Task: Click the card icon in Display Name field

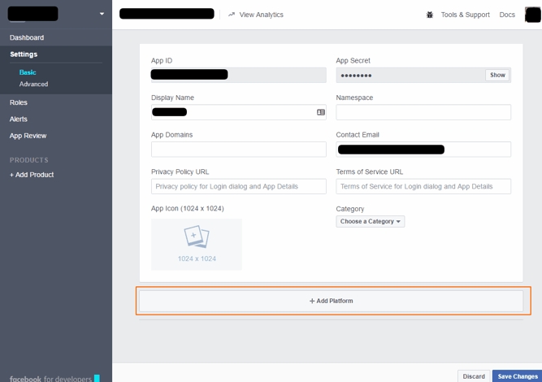Action: click(321, 112)
